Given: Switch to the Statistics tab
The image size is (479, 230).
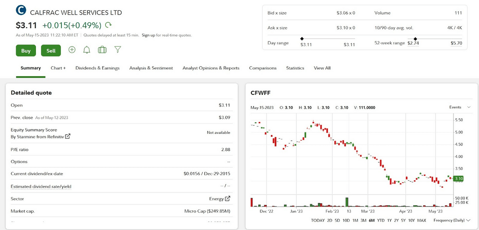Looking at the screenshot, I should pyautogui.click(x=295, y=68).
